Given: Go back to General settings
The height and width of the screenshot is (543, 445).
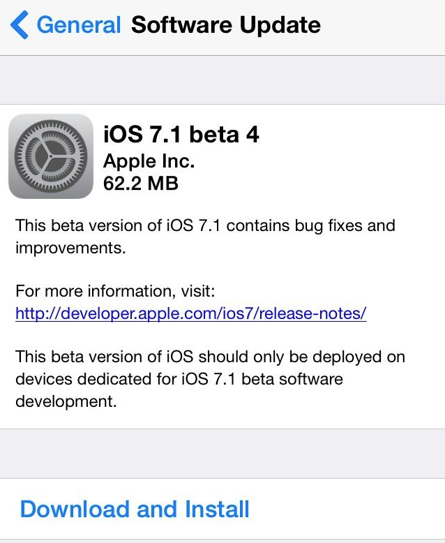Looking at the screenshot, I should (79, 26).
